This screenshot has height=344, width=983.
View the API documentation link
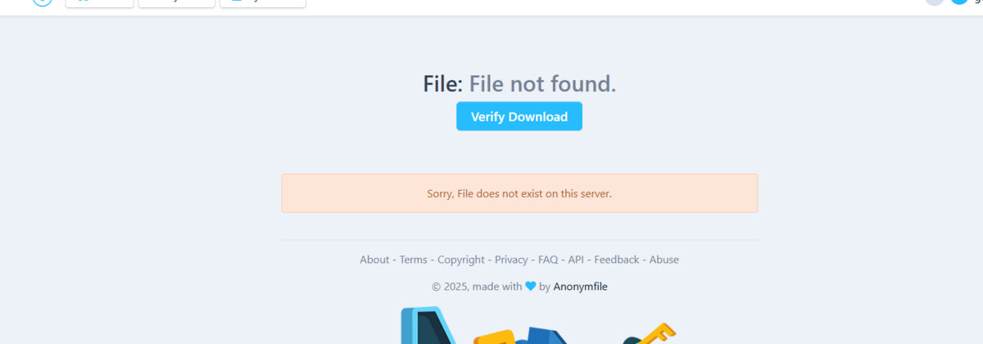[576, 260]
